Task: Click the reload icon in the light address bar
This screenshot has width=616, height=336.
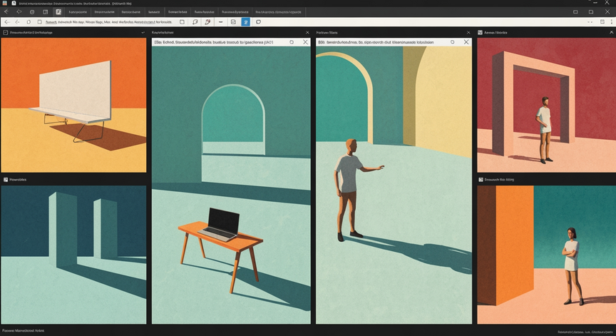Action: (29, 22)
